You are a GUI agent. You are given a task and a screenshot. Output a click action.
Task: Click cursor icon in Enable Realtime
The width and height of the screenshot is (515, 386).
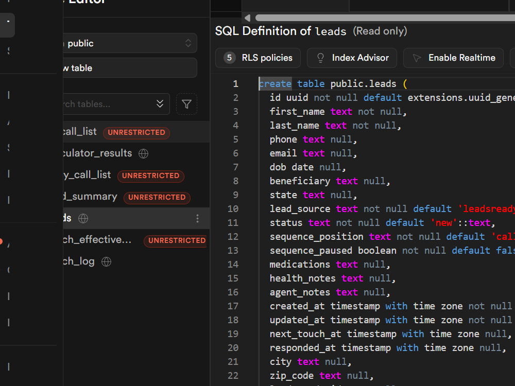pos(417,58)
